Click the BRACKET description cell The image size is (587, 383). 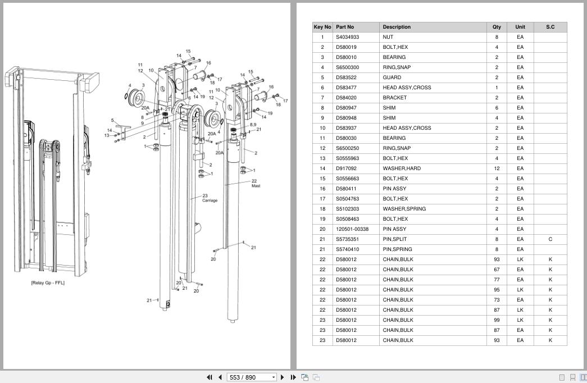433,98
